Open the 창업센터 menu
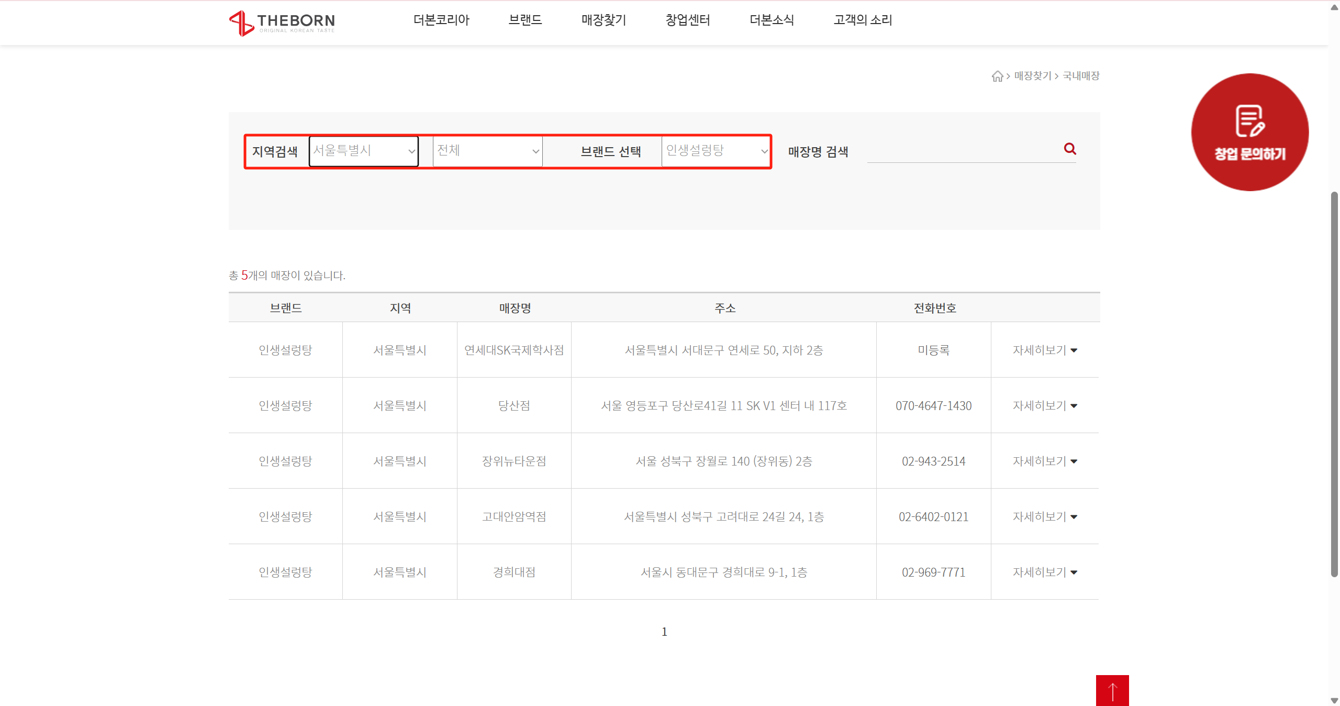 coord(687,20)
